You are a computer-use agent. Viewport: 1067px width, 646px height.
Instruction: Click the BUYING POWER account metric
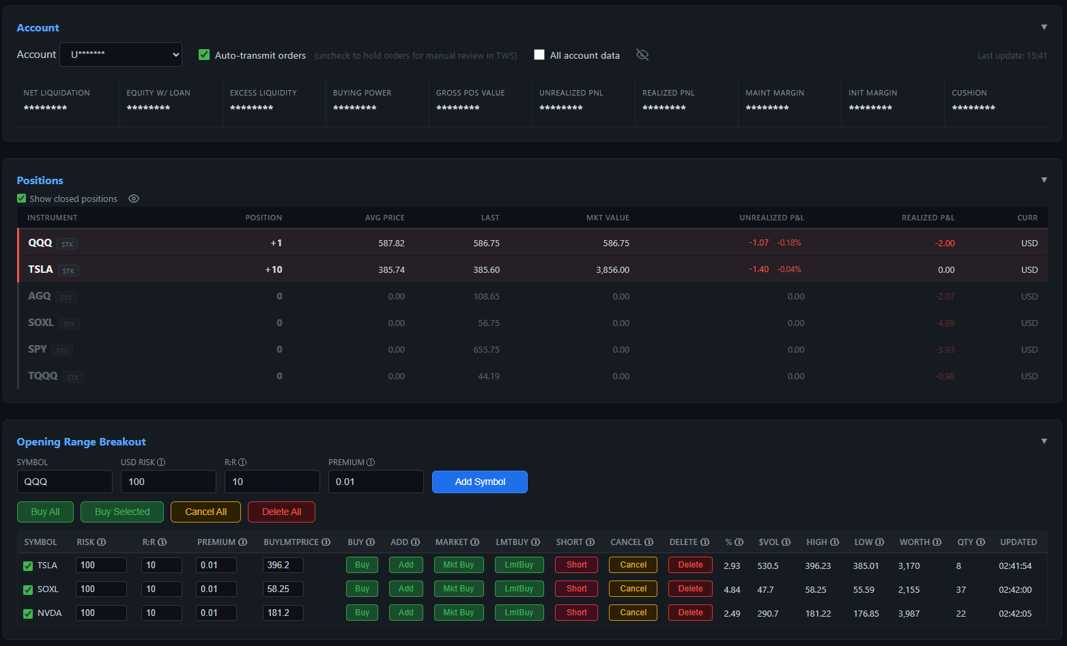click(377, 101)
